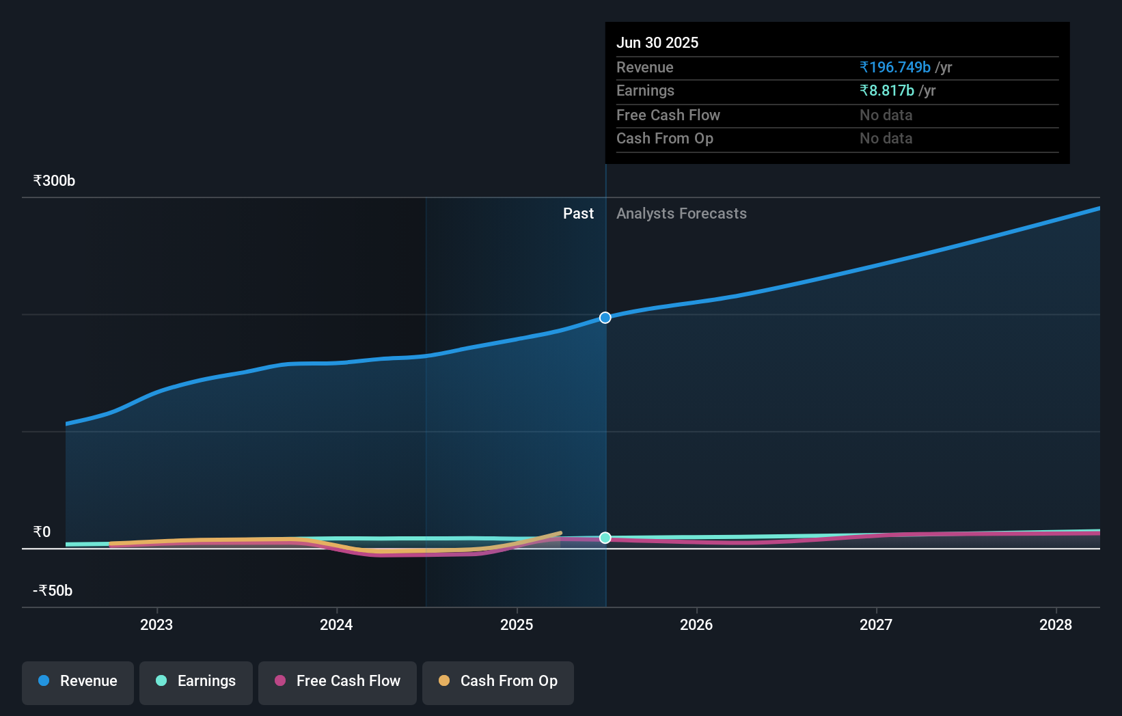Click the 2024 x-axis label
The height and width of the screenshot is (716, 1122).
[x=336, y=624]
